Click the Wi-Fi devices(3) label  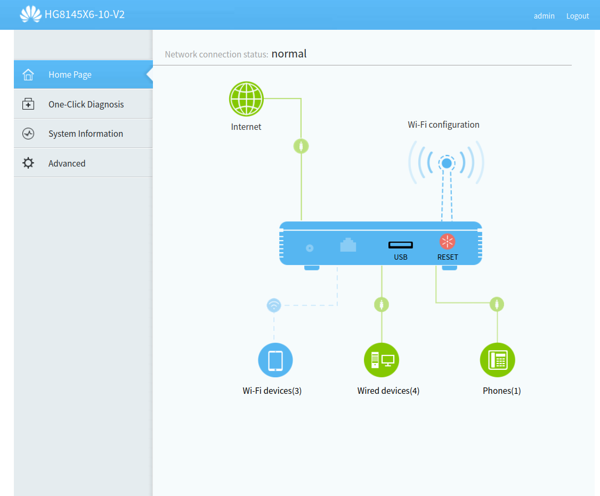[x=272, y=391]
